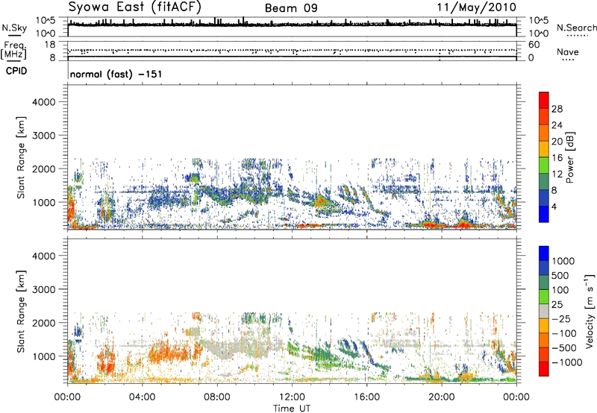Click the 'CPID' row label
The width and height of the screenshot is (597, 413).
point(16,71)
